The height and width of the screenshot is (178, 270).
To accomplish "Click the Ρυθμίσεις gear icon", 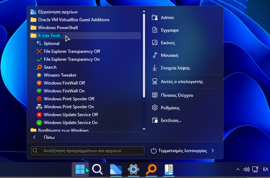I will click(x=155, y=108).
